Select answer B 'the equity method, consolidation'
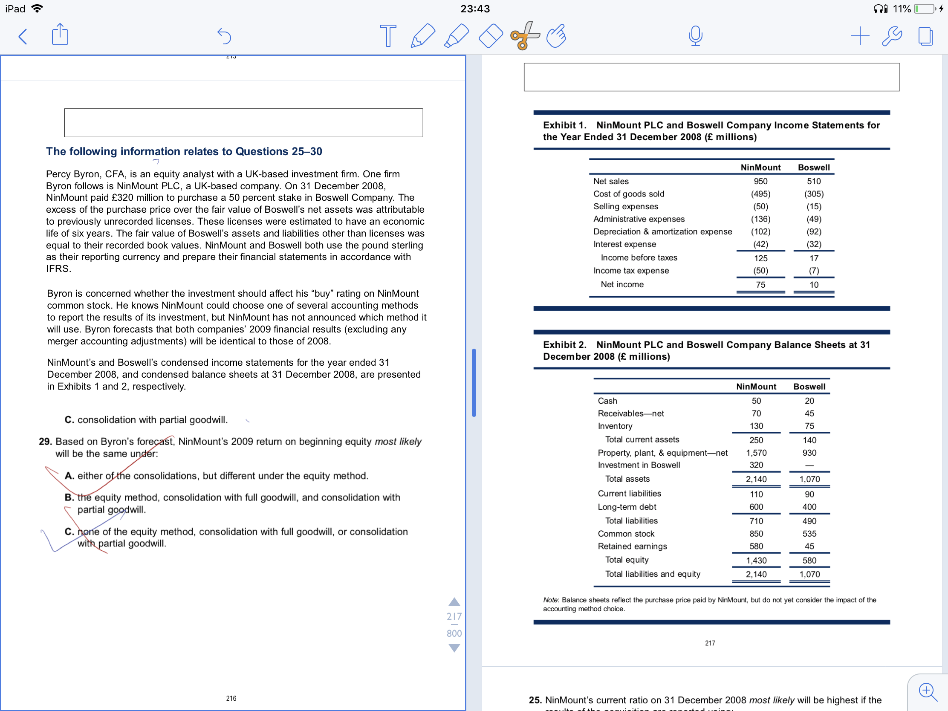This screenshot has height=711, width=948. pos(232,503)
